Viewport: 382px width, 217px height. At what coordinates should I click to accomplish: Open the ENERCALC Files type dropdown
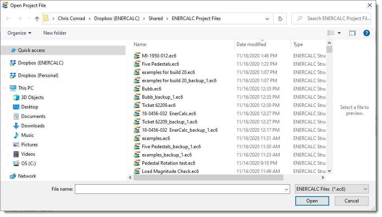tap(332, 189)
